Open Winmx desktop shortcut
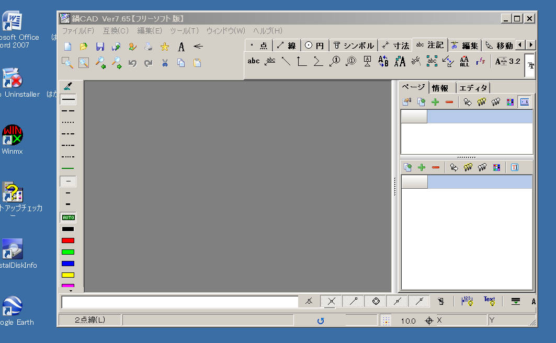556x343 pixels. click(13, 139)
